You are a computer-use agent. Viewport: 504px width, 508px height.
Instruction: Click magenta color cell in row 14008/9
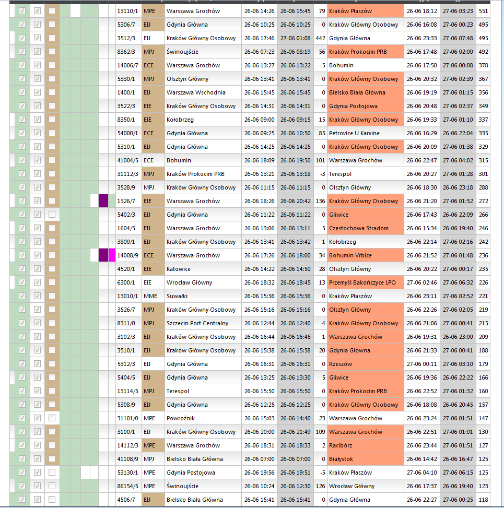click(x=112, y=255)
